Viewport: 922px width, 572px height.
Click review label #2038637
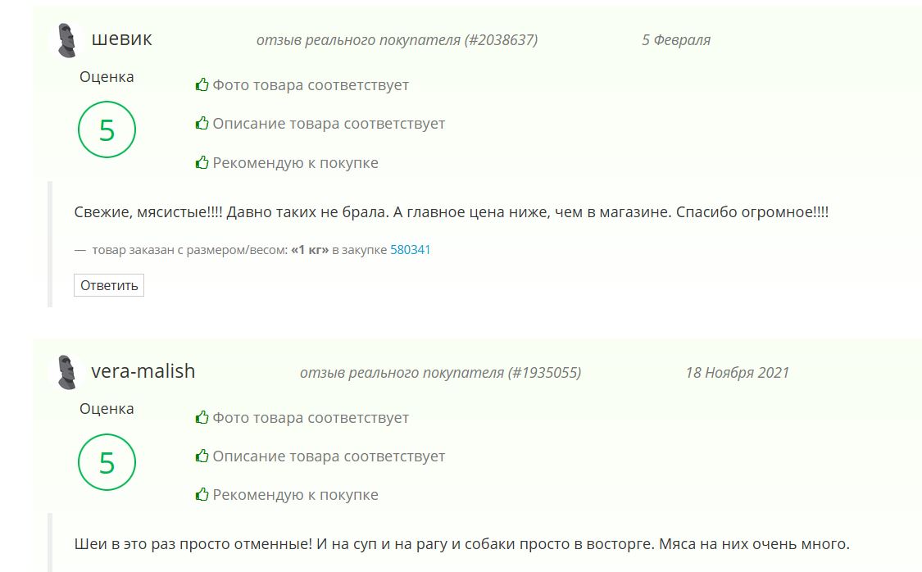tap(397, 39)
